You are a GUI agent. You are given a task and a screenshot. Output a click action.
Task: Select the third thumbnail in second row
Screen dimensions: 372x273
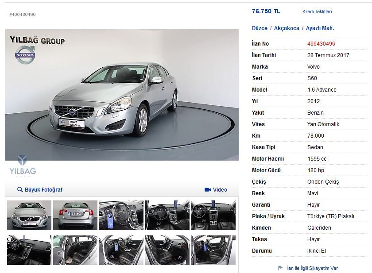[x=121, y=250]
